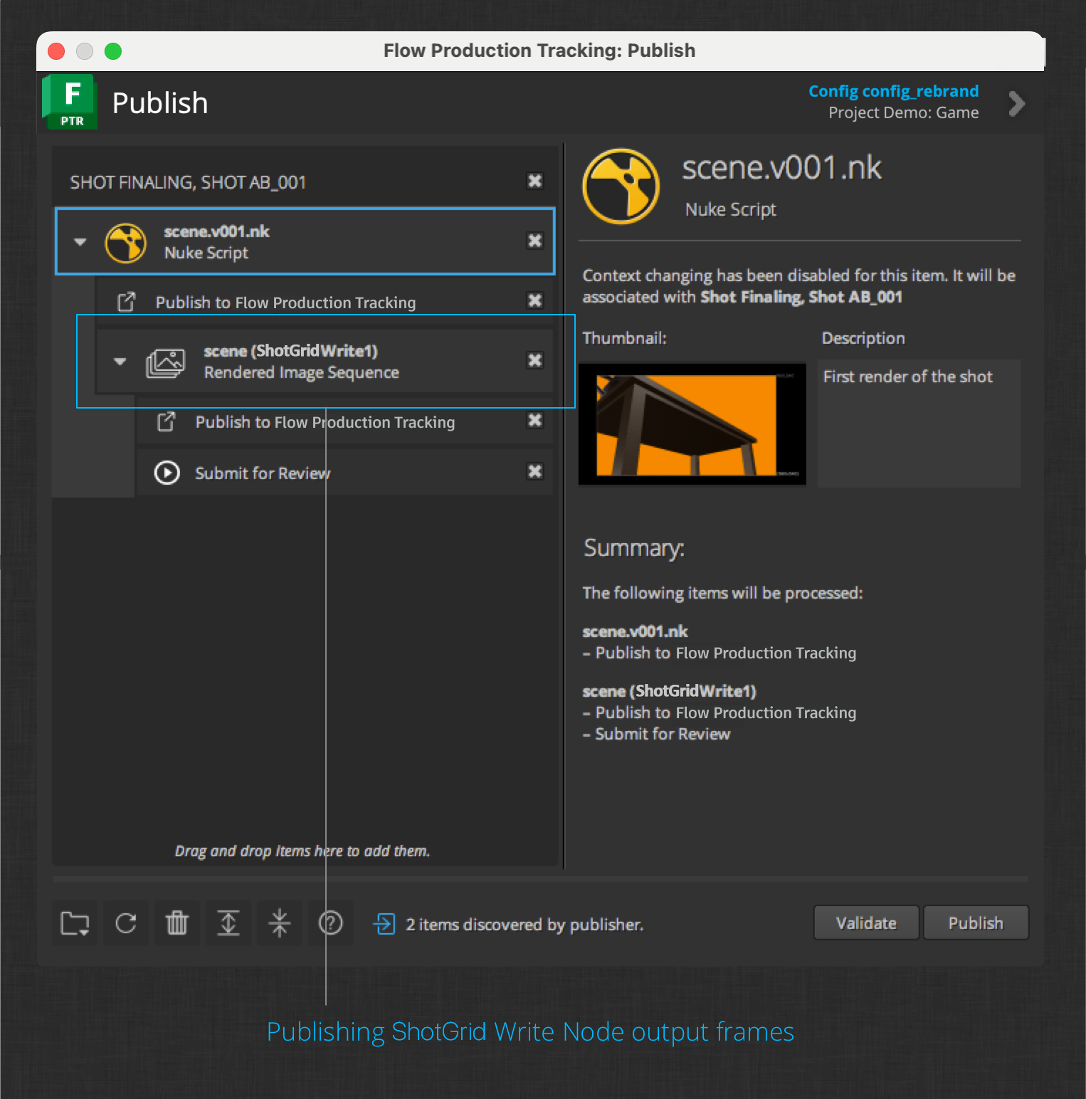Click the play icon beside Submit for Review

167,473
